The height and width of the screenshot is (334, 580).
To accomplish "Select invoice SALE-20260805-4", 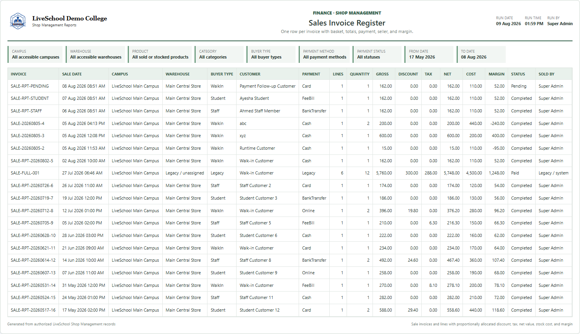I will tap(28, 123).
